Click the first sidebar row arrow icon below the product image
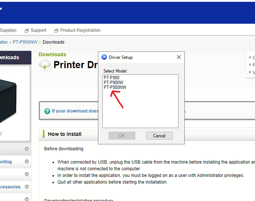This screenshot has width=255, height=201. click(x=27, y=149)
